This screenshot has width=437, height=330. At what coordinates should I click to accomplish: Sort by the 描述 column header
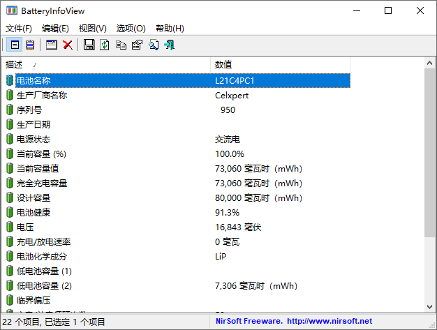coord(105,64)
